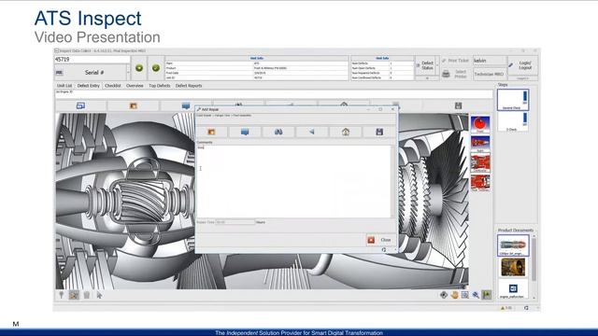This screenshot has height=336, width=598.
Task: Select the second red engine view thumbnail
Action: (x=480, y=144)
